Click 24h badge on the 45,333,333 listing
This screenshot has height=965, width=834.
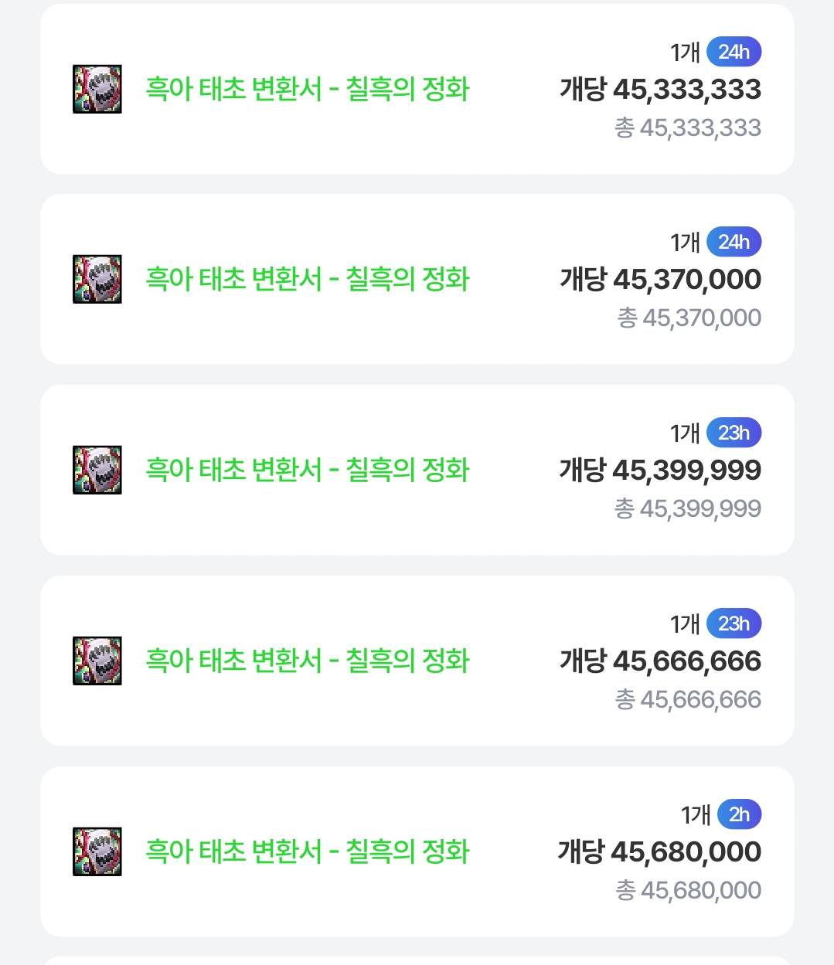click(x=734, y=52)
